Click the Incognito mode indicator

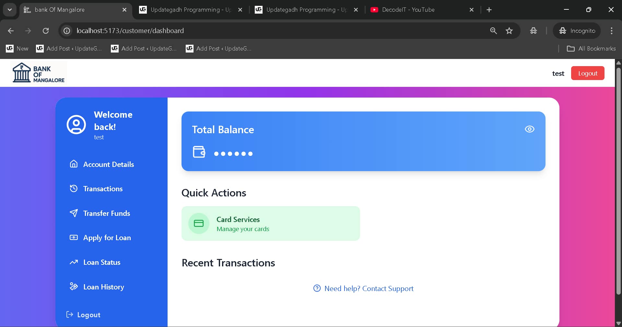(x=577, y=30)
